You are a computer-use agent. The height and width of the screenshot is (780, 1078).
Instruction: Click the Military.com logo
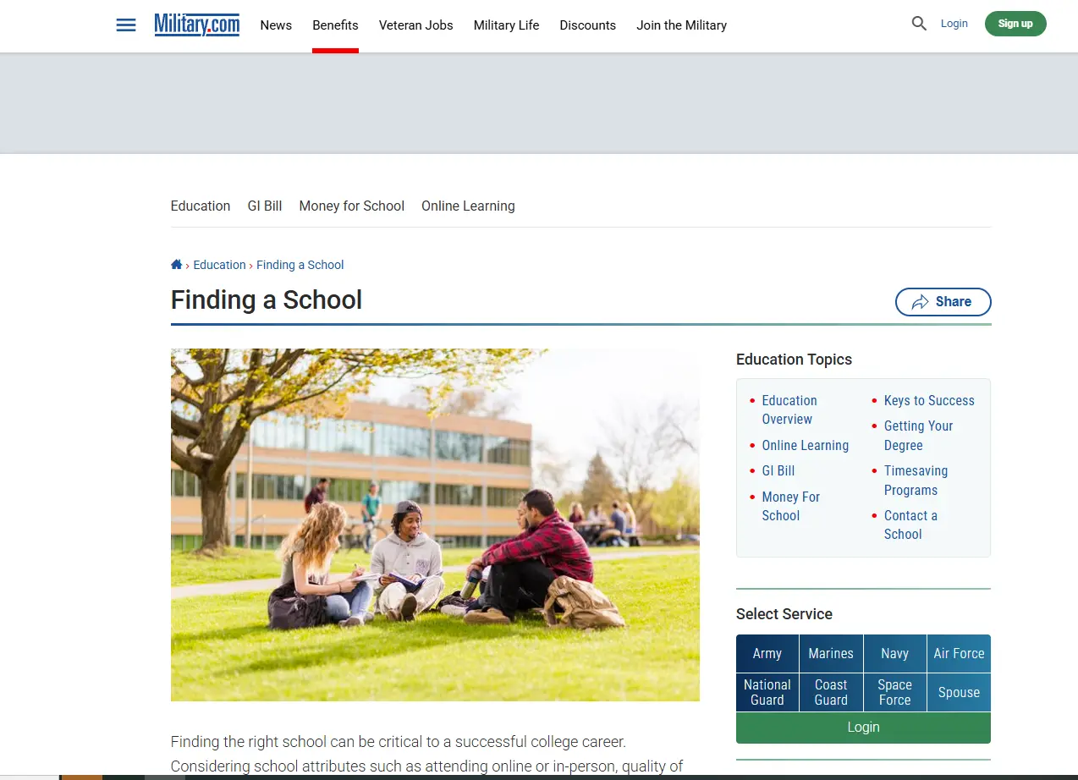pos(196,25)
